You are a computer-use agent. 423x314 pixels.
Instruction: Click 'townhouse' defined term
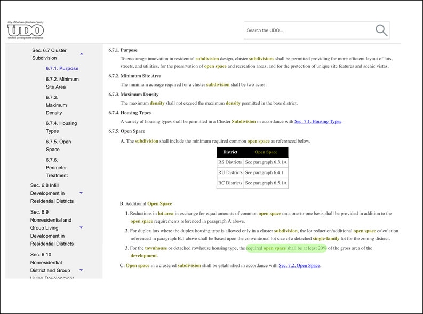(x=156, y=248)
